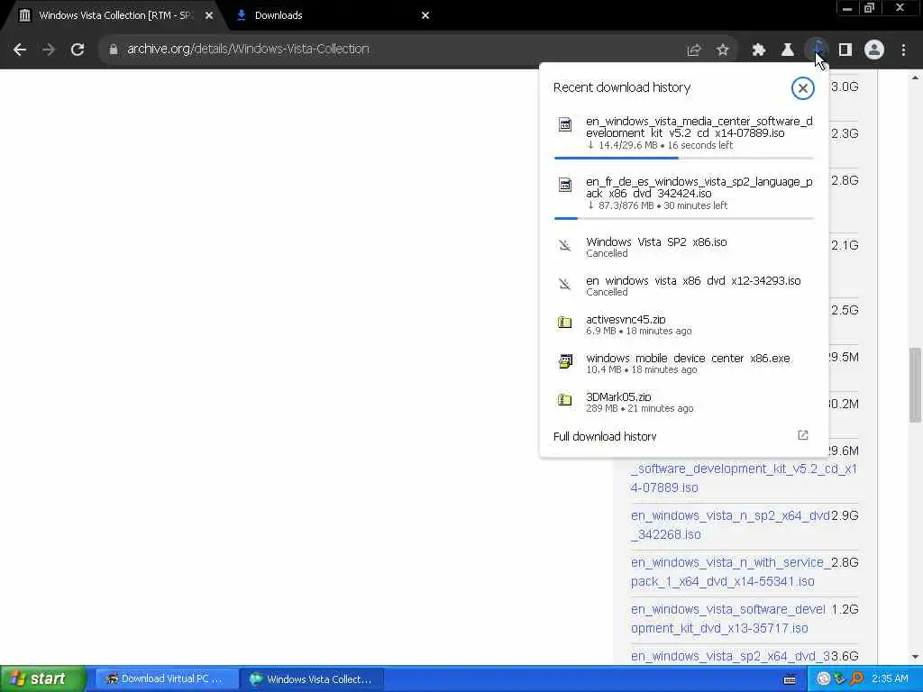This screenshot has height=692, width=923.
Task: Open Chrome's three-dot menu
Action: 903,50
